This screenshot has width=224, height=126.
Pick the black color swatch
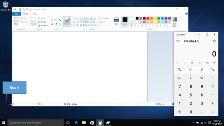coord(137,18)
